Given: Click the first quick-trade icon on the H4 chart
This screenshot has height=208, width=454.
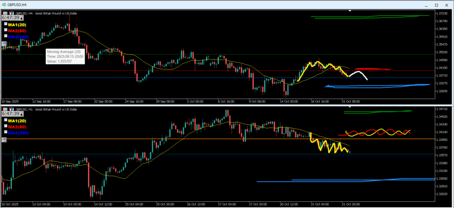Looking at the screenshot, I should tap(4, 13).
